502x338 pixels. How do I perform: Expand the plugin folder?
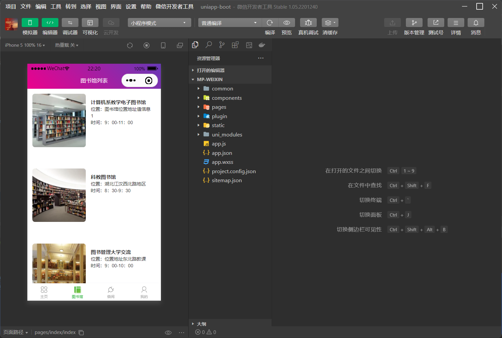[x=230, y=116]
